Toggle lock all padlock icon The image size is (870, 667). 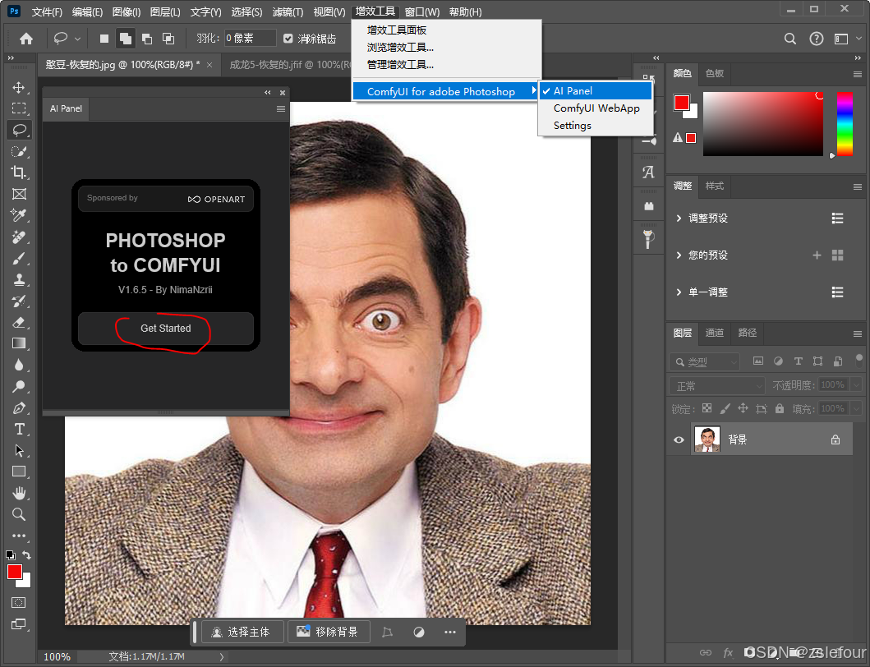tap(780, 408)
